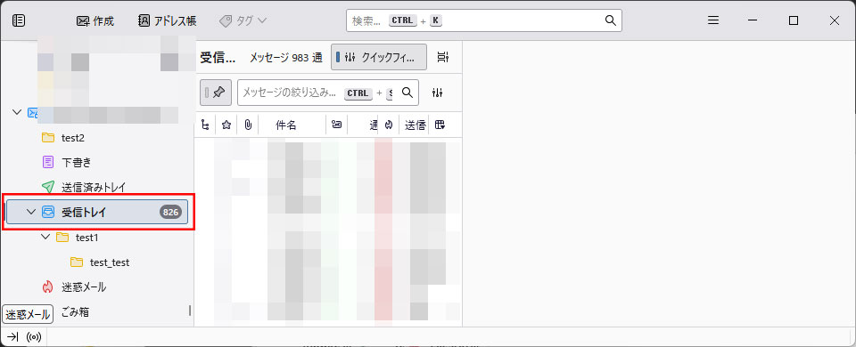Open the column picker icon
Image resolution: width=856 pixels, height=347 pixels.
click(x=440, y=125)
